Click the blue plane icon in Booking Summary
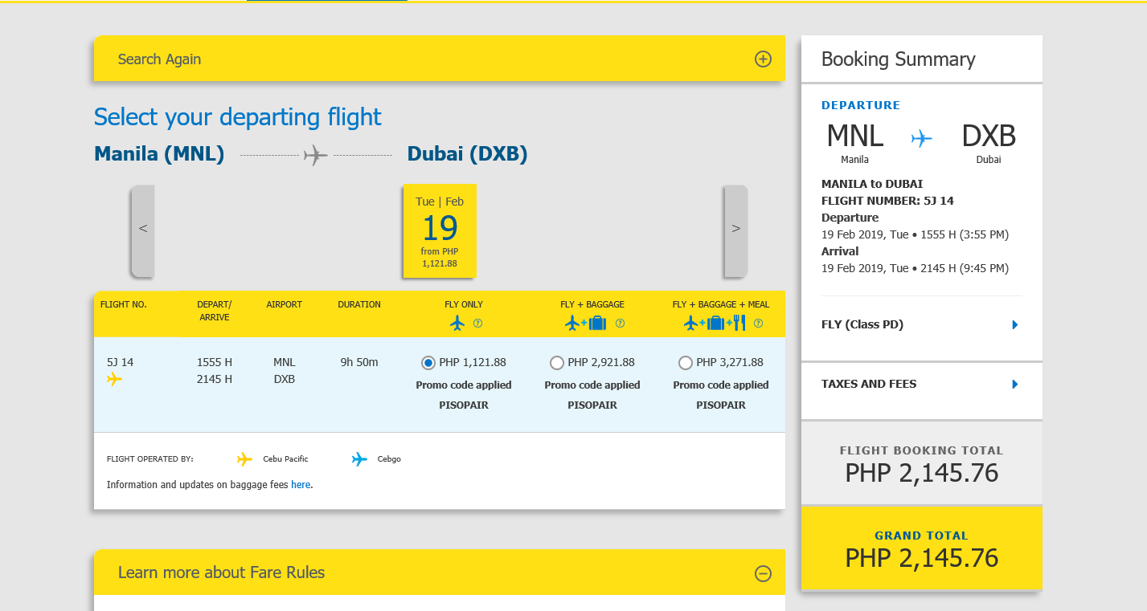 coord(921,139)
